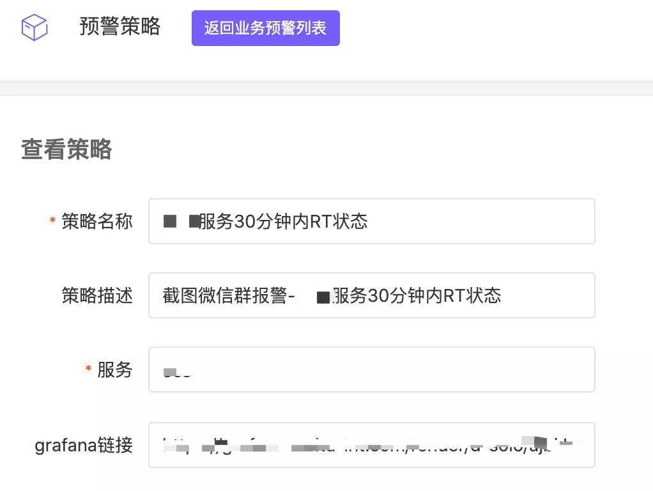Click the 返回业务预警列表 button
Screen dimensions: 653x491
266,28
